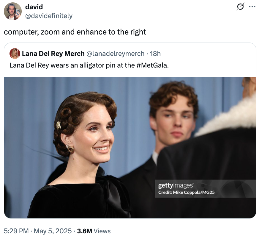Open the three-dot more options menu
262x241 pixels.
(252, 7)
